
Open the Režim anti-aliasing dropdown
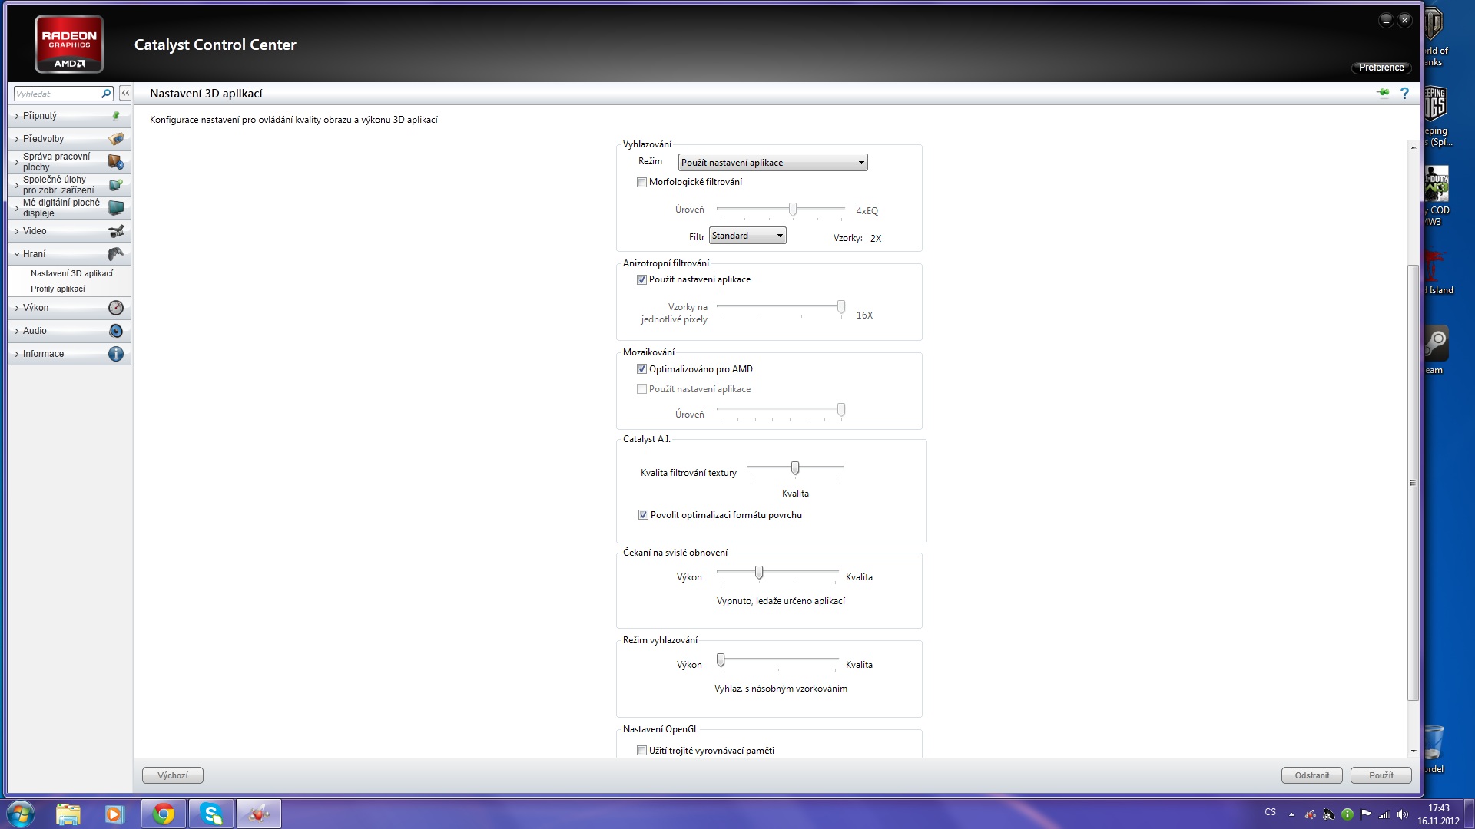(x=773, y=163)
